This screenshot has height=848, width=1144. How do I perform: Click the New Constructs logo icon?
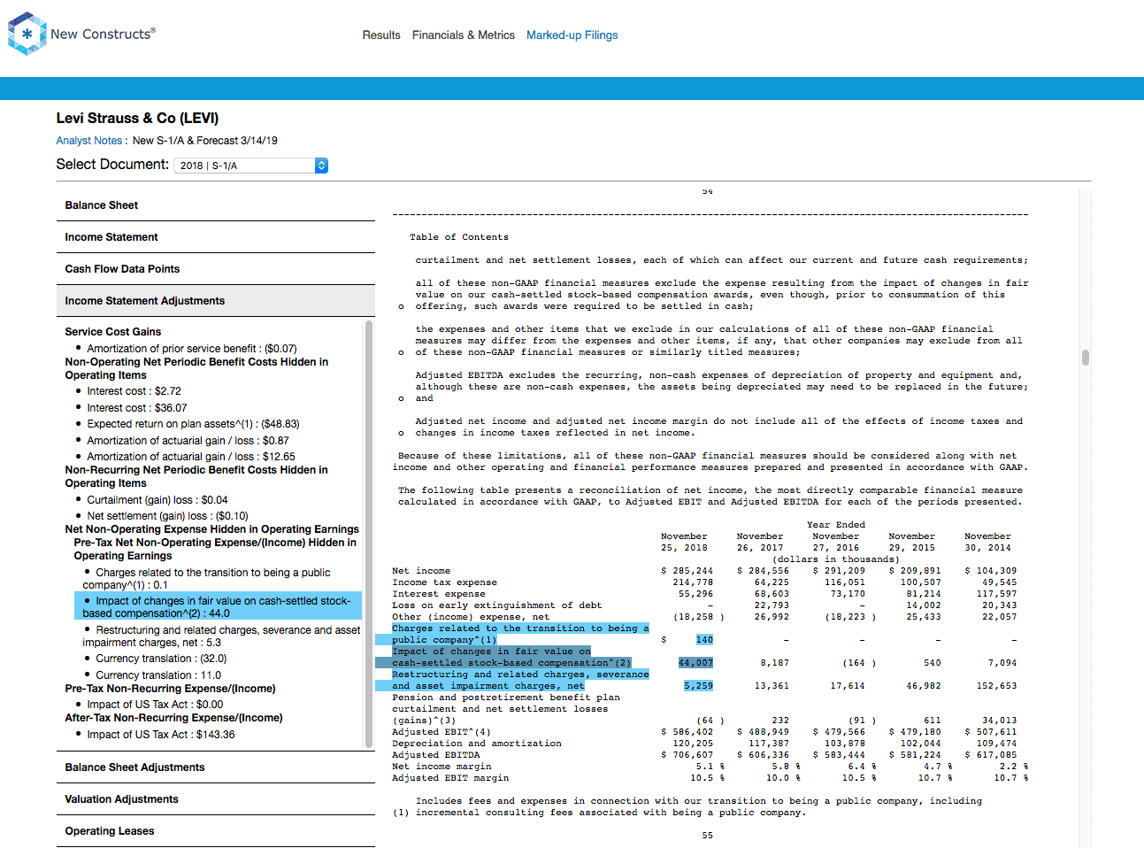coord(27,34)
